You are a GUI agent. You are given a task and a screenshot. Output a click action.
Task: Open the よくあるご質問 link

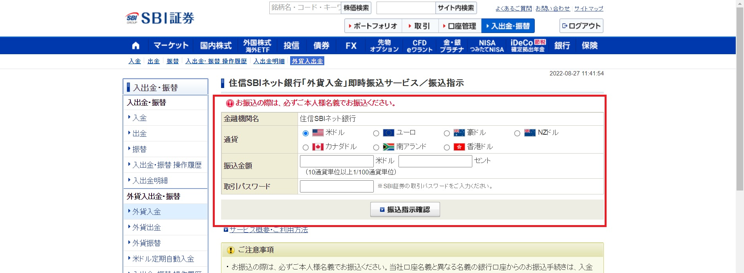pos(514,8)
